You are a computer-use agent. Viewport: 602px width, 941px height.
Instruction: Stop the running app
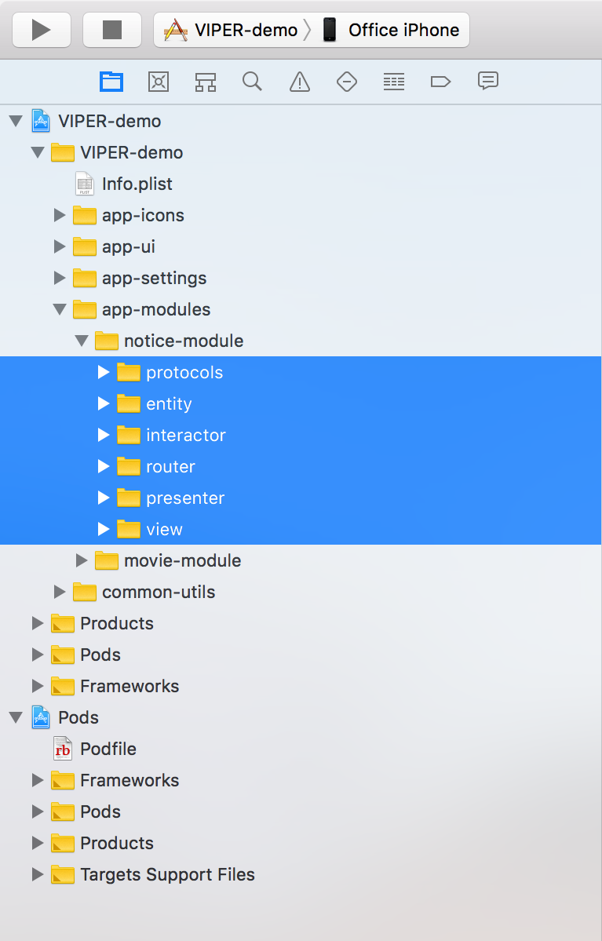point(111,30)
